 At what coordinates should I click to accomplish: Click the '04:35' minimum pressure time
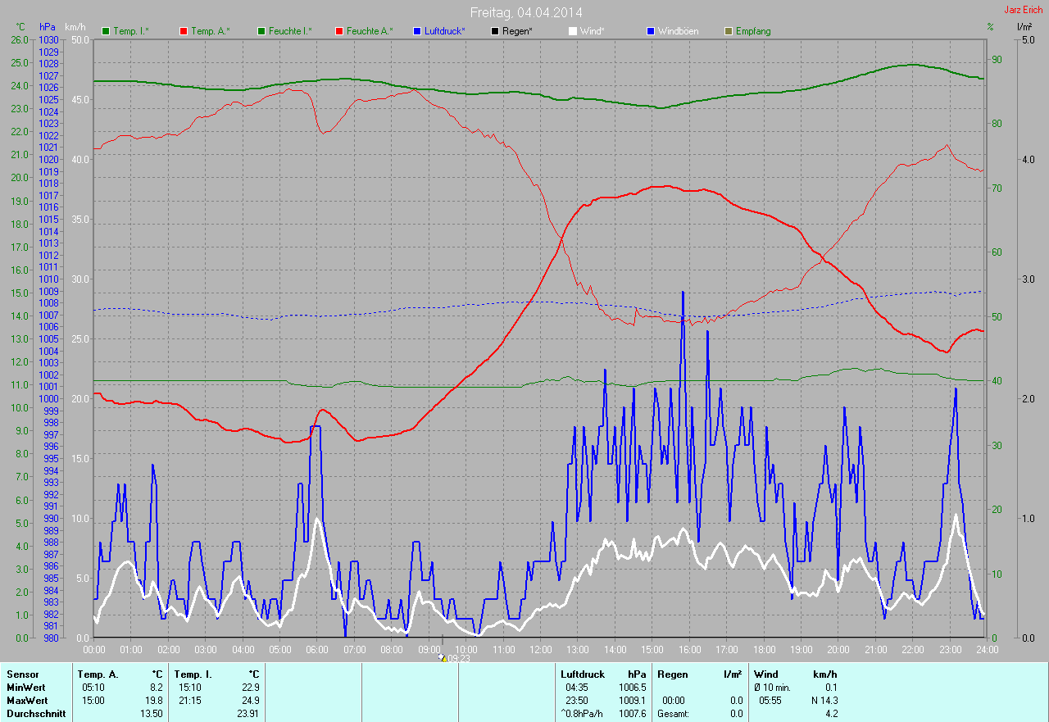click(x=578, y=688)
